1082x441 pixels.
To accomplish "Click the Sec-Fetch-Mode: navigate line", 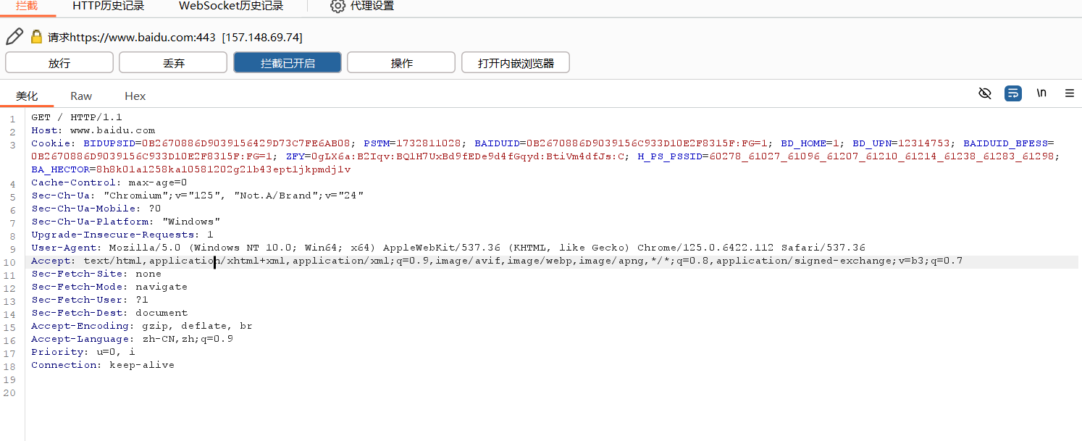I will [109, 287].
